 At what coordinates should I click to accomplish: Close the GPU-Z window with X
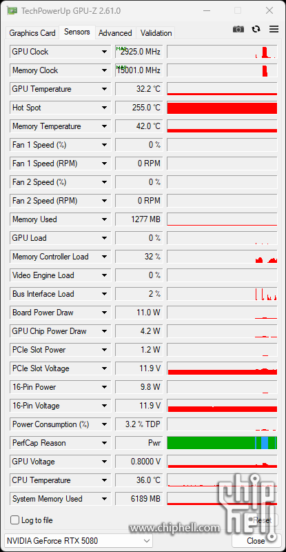tap(269, 11)
